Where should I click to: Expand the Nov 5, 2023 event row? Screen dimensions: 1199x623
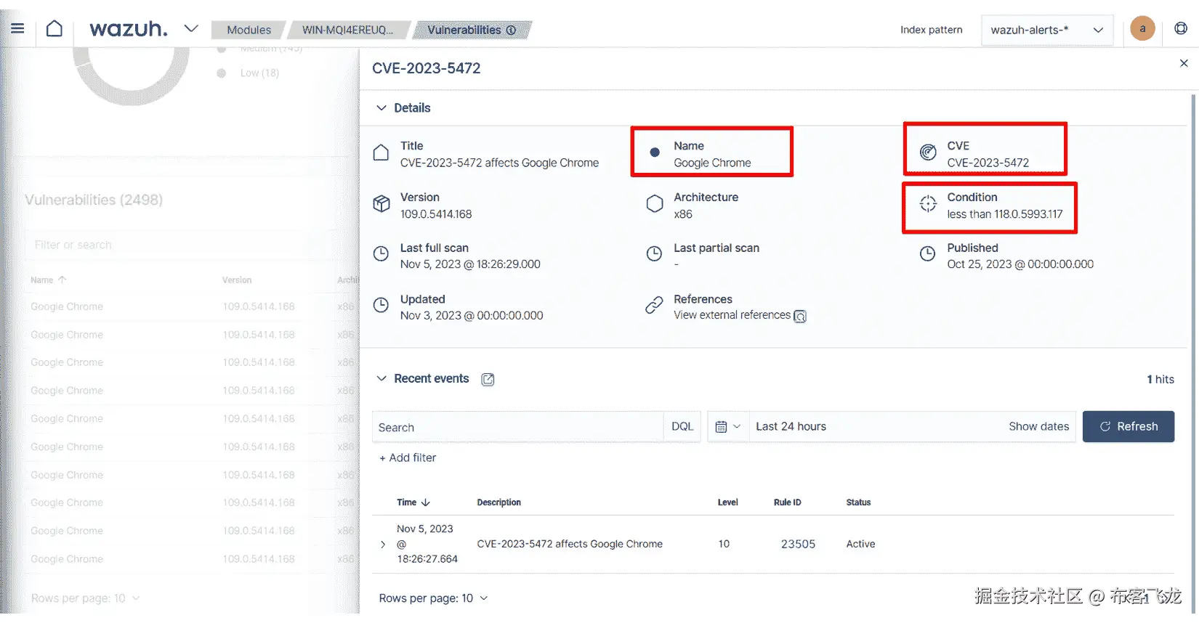(383, 545)
